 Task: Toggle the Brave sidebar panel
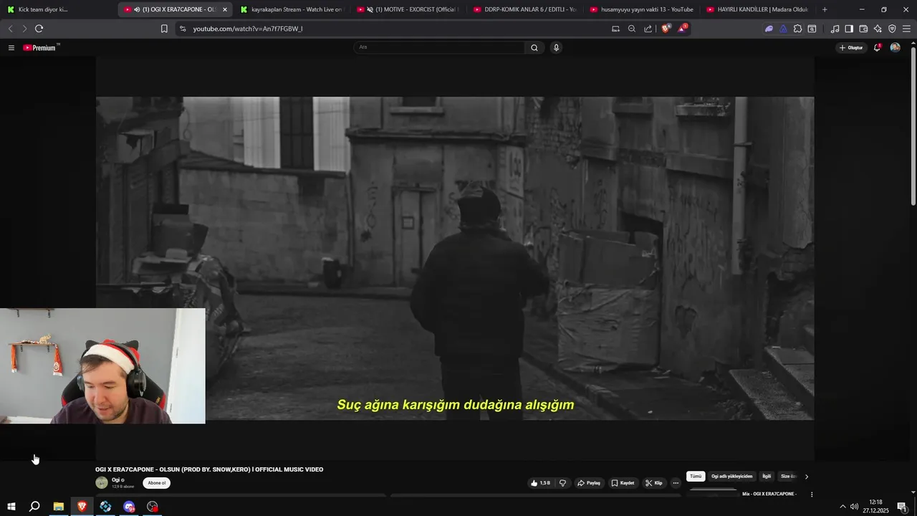pos(849,29)
